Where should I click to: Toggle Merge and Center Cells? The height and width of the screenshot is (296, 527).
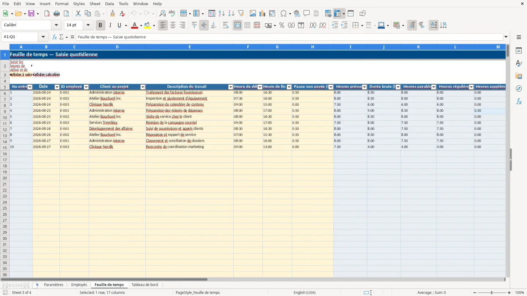click(238, 25)
